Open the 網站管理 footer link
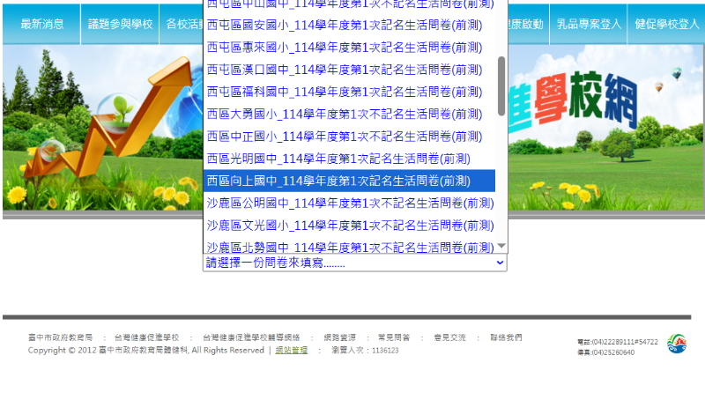This screenshot has height=400, width=705. [292, 351]
